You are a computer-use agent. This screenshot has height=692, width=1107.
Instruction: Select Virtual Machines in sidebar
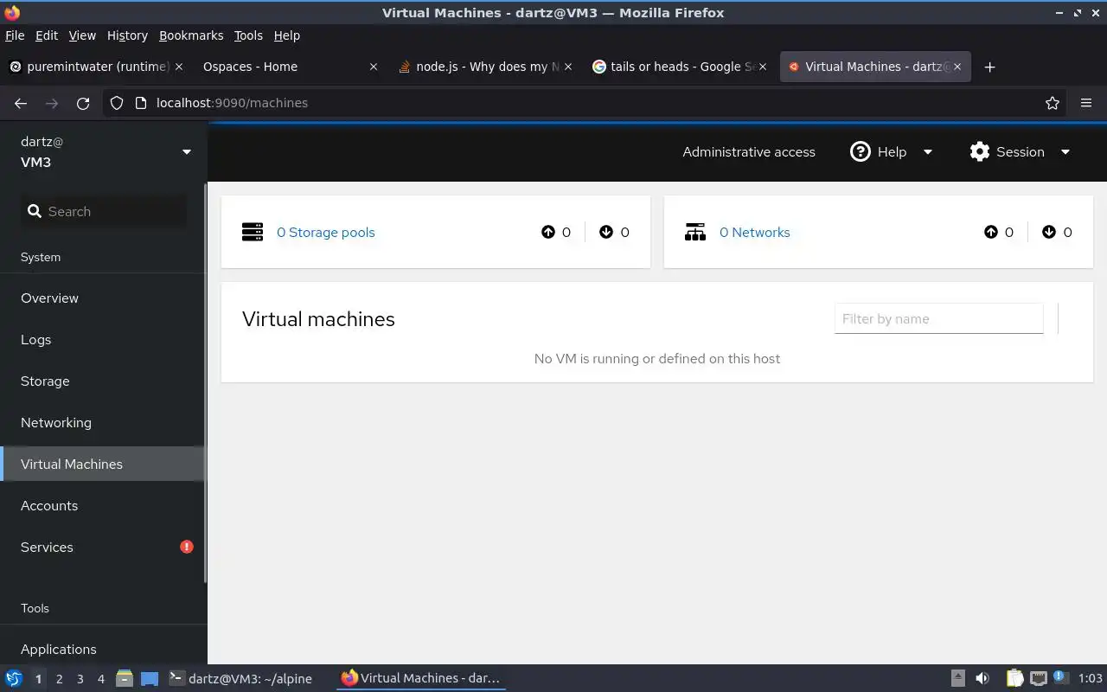[102, 464]
